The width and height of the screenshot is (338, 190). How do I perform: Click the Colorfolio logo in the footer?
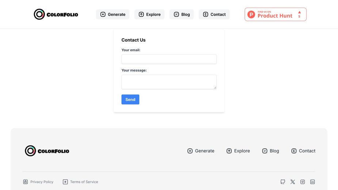pyautogui.click(x=47, y=151)
